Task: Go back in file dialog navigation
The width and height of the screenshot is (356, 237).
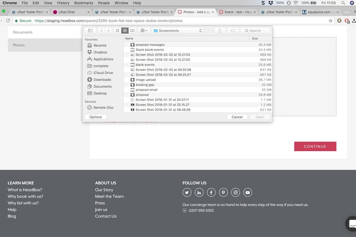Action: pyautogui.click(x=101, y=30)
